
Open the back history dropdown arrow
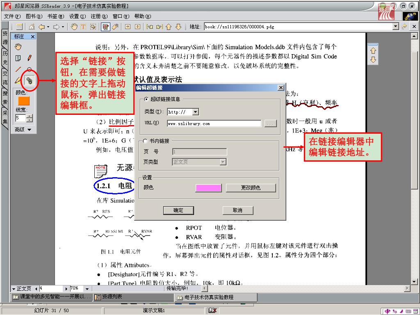[48, 27]
